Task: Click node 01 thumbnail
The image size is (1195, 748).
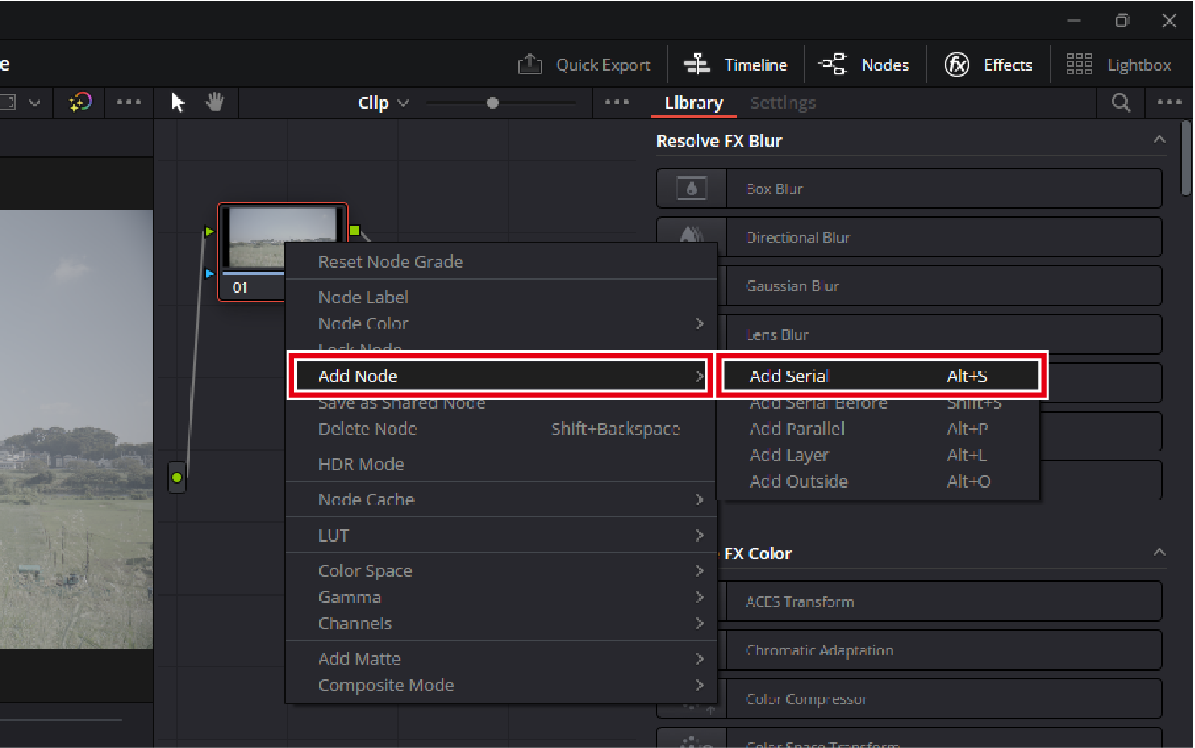Action: (x=281, y=237)
